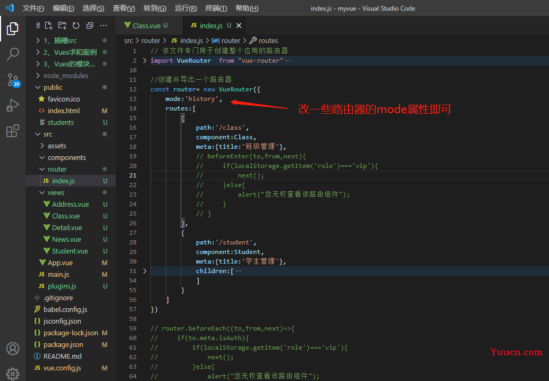Open 运行(R) menu
549x381 pixels.
coord(185,8)
